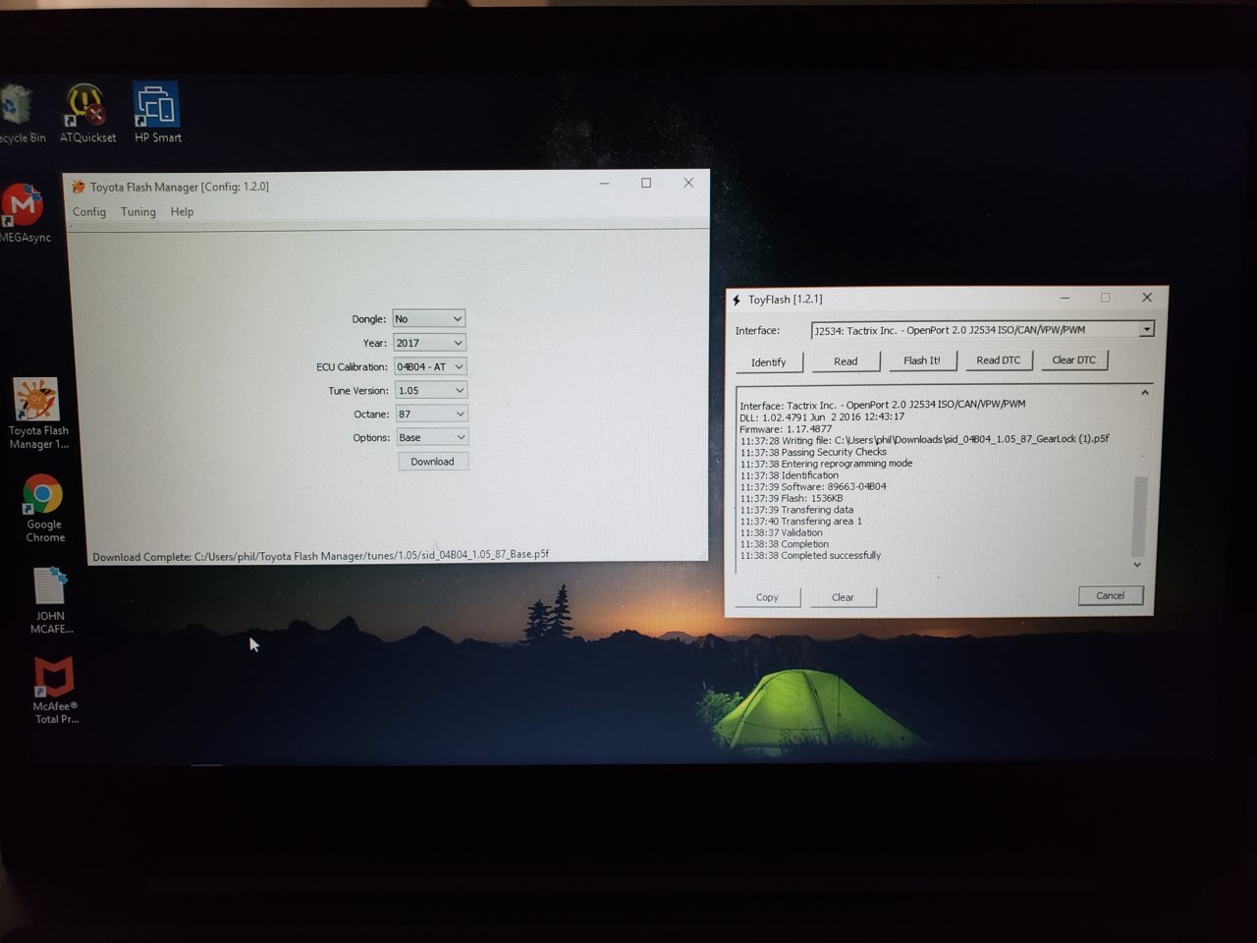Click the Toyota Flash Manager title bar icon

78,187
